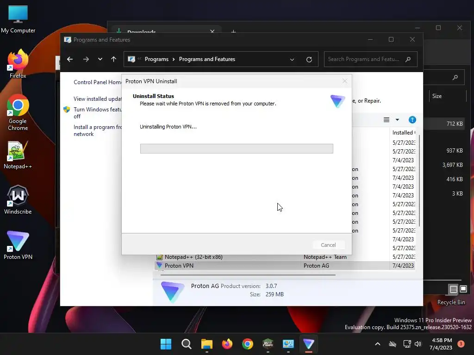Open Google Chrome desktop shortcut
The image size is (474, 355).
click(x=18, y=112)
